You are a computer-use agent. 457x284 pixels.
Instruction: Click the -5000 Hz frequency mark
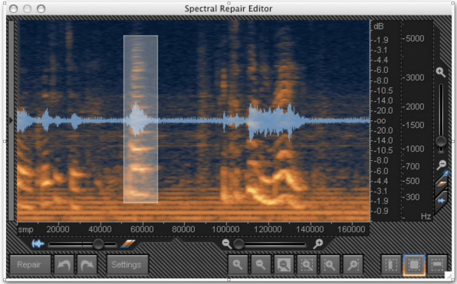(x=414, y=38)
